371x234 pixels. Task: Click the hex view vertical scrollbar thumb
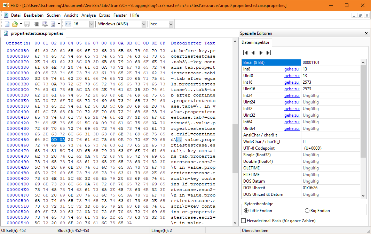[x=235, y=149]
